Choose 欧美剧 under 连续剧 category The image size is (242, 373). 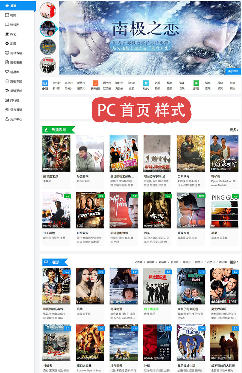[107, 88]
